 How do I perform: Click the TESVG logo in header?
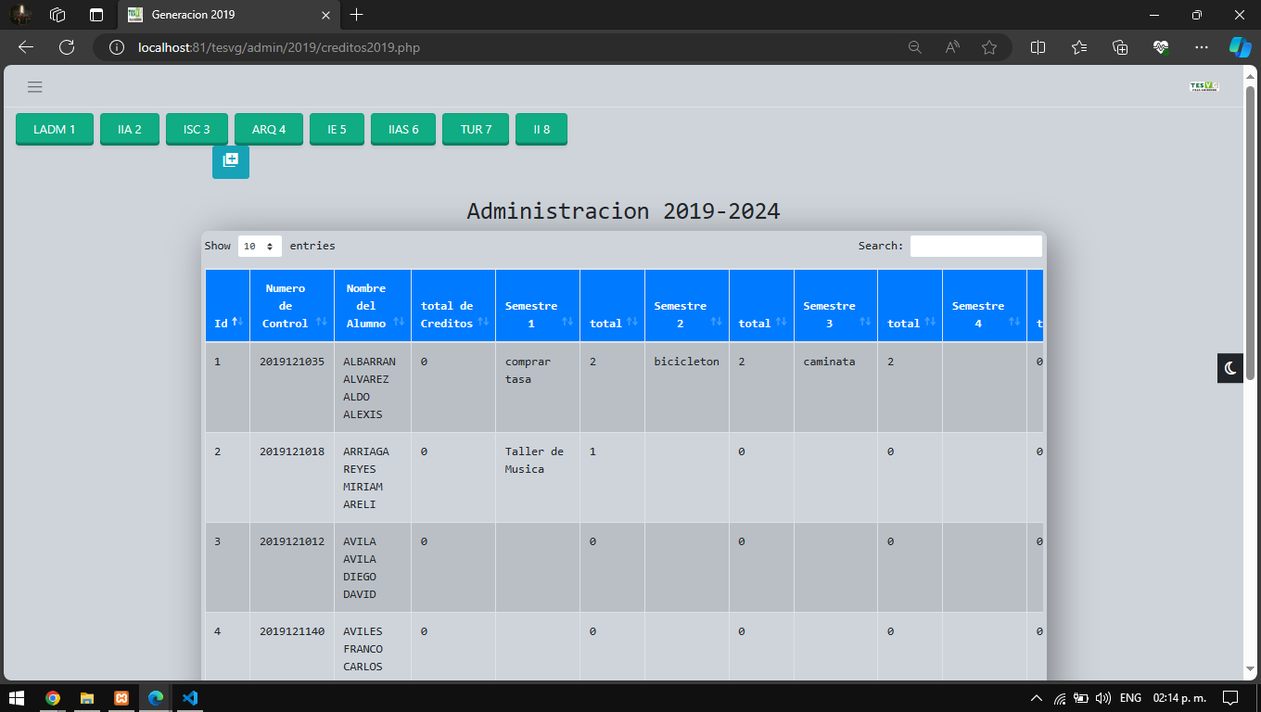pos(1204,86)
